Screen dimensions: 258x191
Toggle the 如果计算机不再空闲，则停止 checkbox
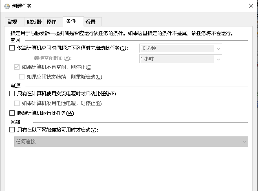coord(17,67)
